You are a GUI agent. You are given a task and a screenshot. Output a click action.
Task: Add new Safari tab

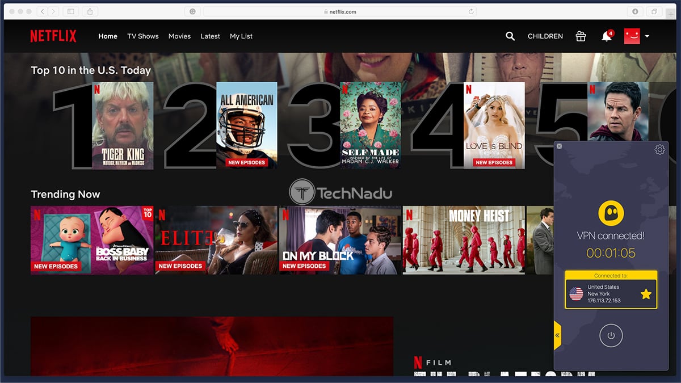(x=672, y=14)
